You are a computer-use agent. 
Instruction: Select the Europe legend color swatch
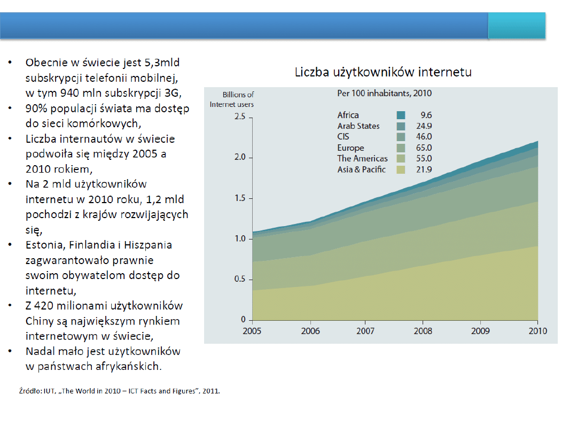pyautogui.click(x=401, y=148)
